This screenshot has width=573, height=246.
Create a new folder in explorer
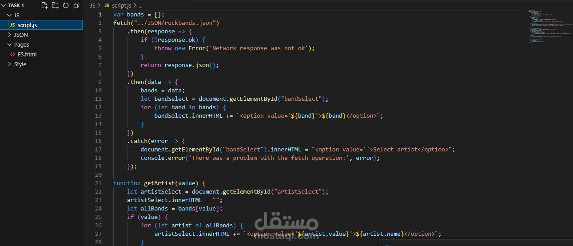[55, 5]
